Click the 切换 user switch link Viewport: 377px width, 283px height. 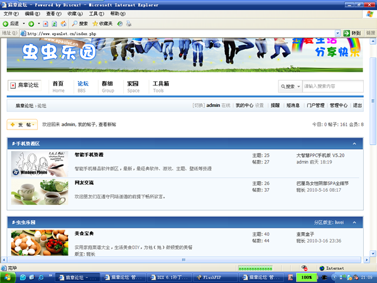click(x=199, y=106)
